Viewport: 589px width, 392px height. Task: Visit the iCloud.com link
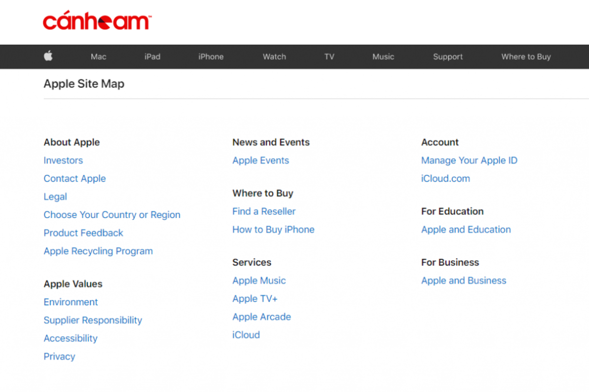445,178
